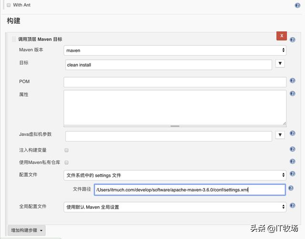Click into the Java虚拟机参数 input field
This screenshot has height=239, width=305.
click(168, 136)
